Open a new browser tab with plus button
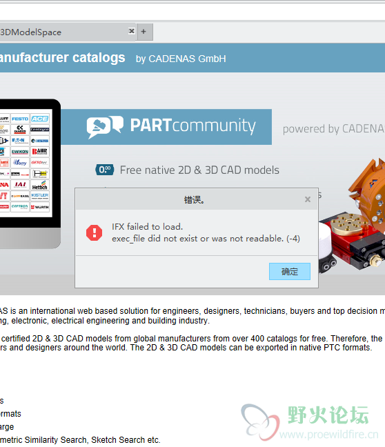 (x=144, y=32)
